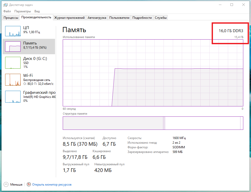Click the Использовано гнезд: label
Screen dimensions: 251x192
point(142,143)
